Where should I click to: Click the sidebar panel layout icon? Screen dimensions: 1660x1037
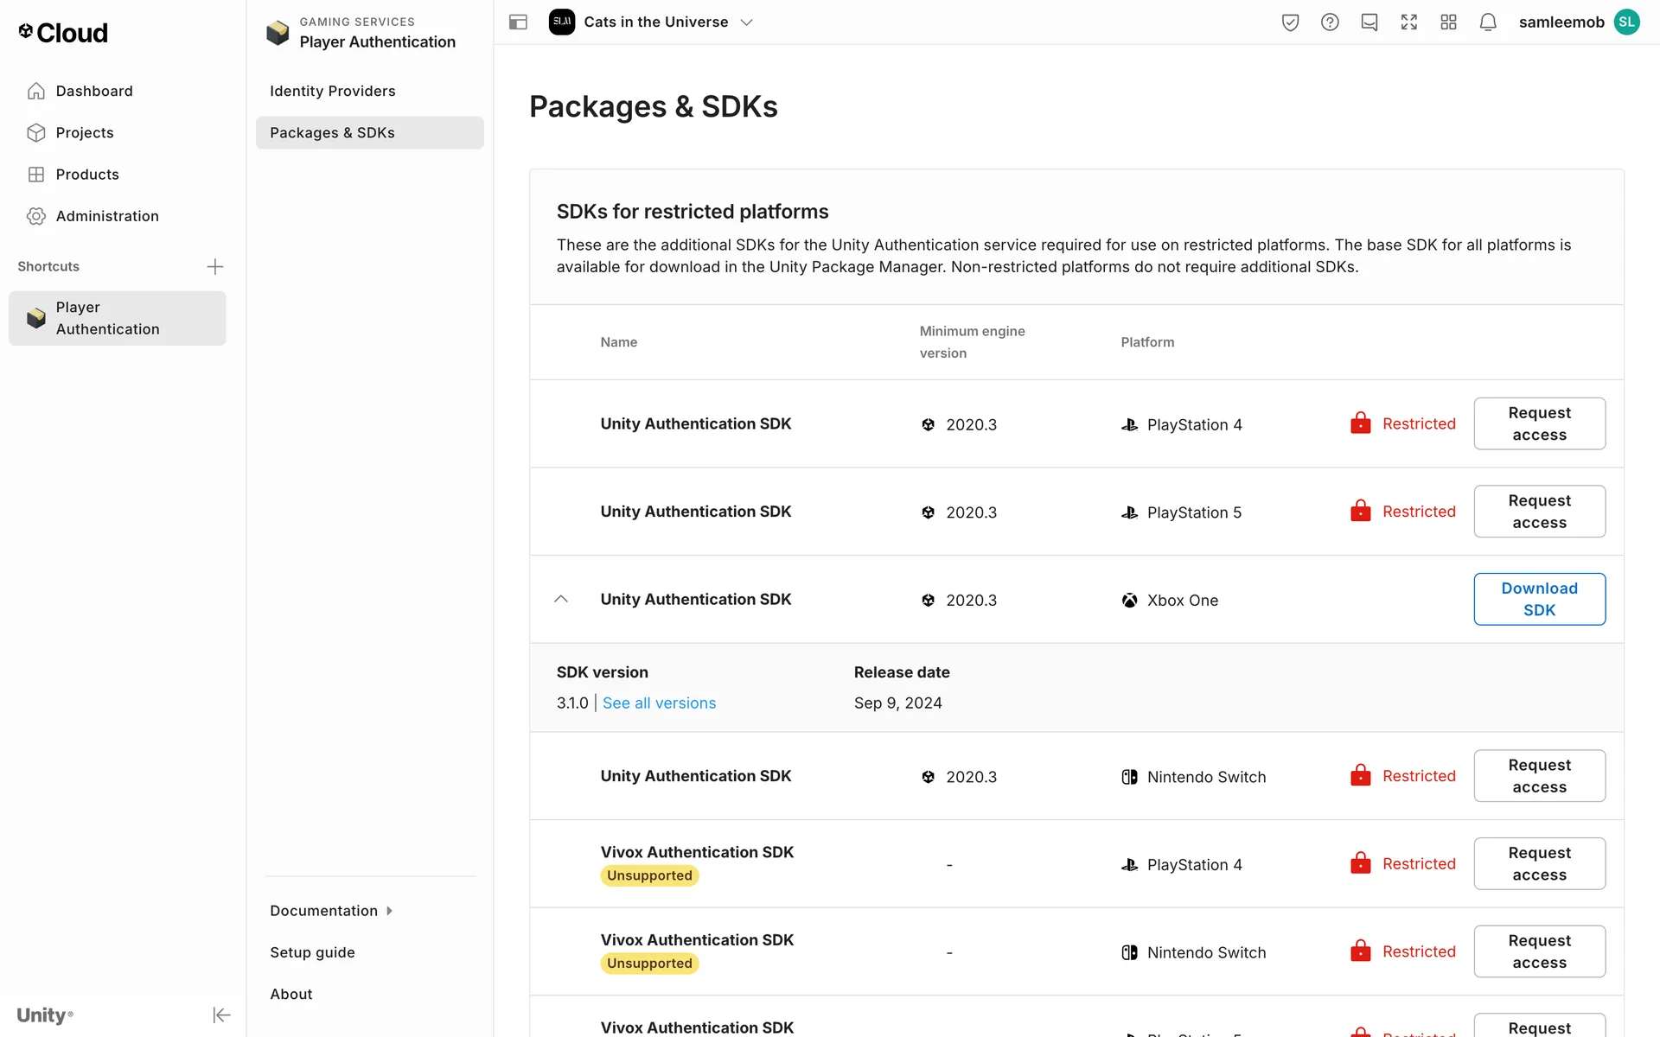coord(518,22)
